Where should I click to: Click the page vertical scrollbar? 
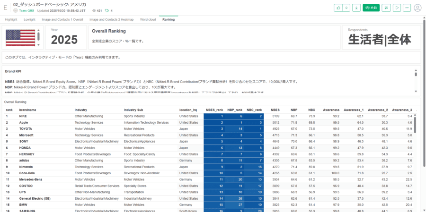click(x=424, y=92)
